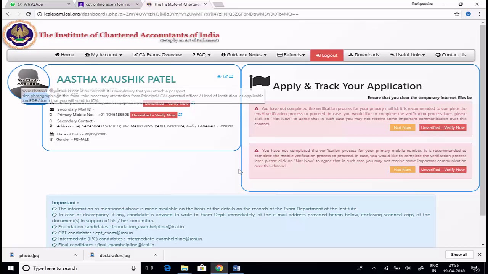Click the edit profile pencil icon

(x=225, y=77)
